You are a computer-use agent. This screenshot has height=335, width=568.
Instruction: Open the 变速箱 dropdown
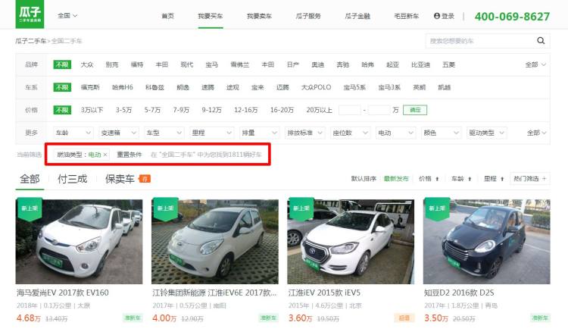(118, 133)
